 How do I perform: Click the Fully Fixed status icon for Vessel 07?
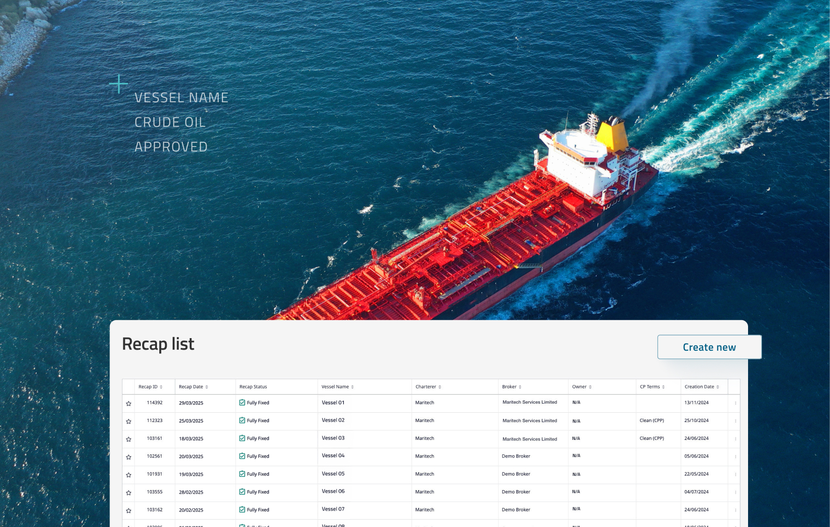(242, 510)
